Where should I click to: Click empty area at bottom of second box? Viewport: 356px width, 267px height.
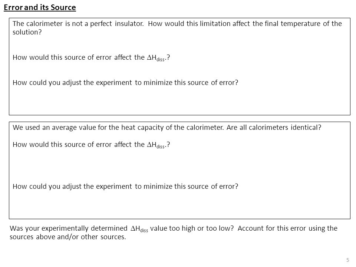(x=179, y=204)
